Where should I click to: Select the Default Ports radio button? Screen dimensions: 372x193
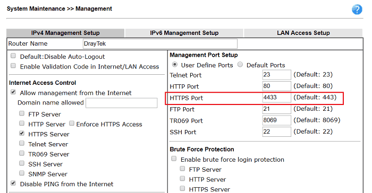coord(240,64)
